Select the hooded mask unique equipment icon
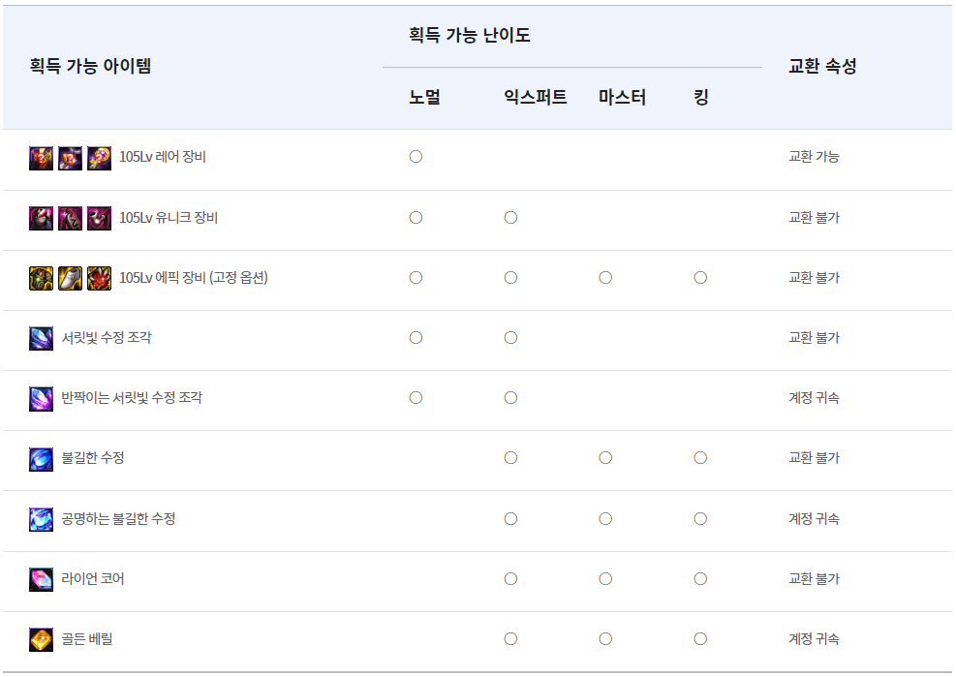Image resolution: width=956 pixels, height=677 pixels. point(70,218)
